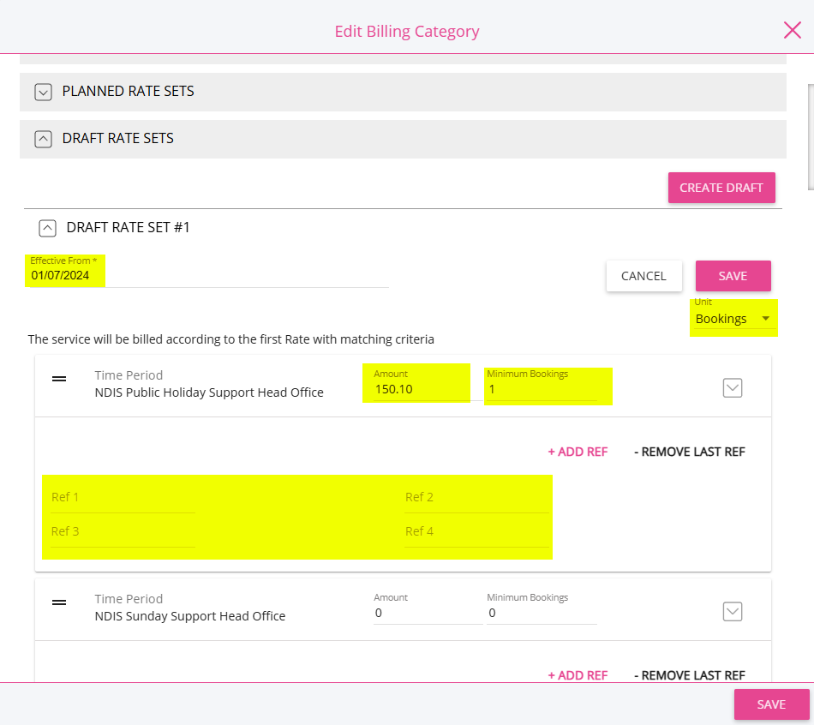This screenshot has height=725, width=814.
Task: Collapse Draft Rate Set #1
Action: [47, 228]
